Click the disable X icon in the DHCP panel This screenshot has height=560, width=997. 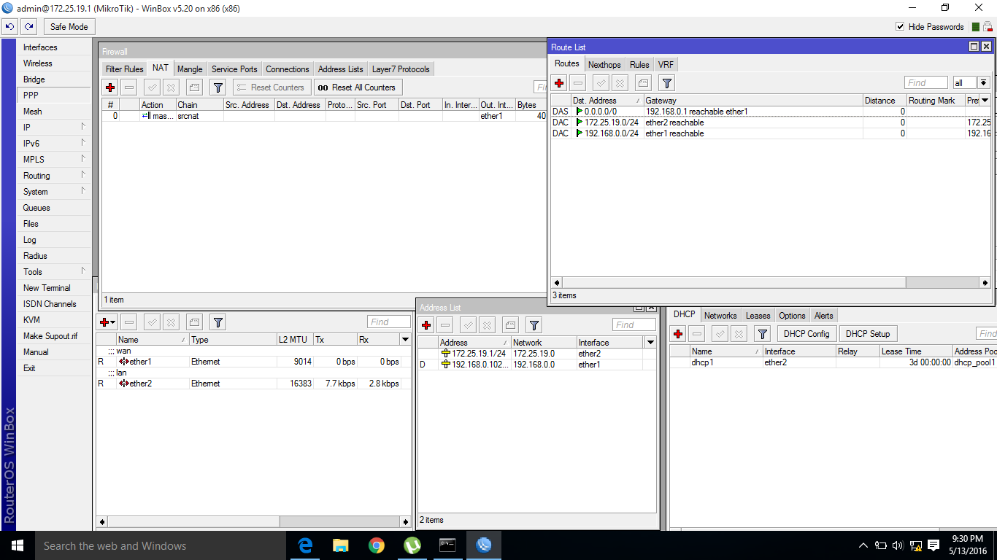(739, 334)
